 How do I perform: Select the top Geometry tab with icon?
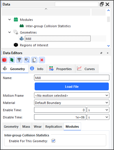pyautogui.click(x=15, y=69)
